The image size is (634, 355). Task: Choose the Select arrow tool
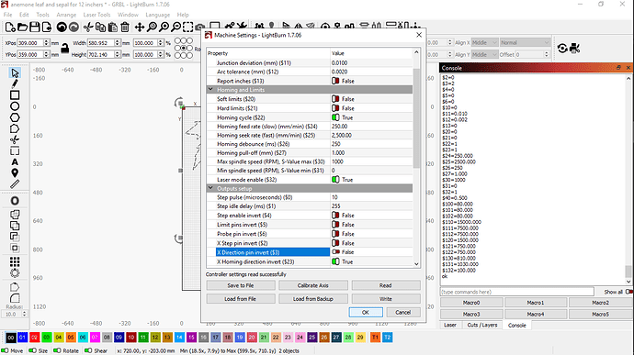click(15, 73)
